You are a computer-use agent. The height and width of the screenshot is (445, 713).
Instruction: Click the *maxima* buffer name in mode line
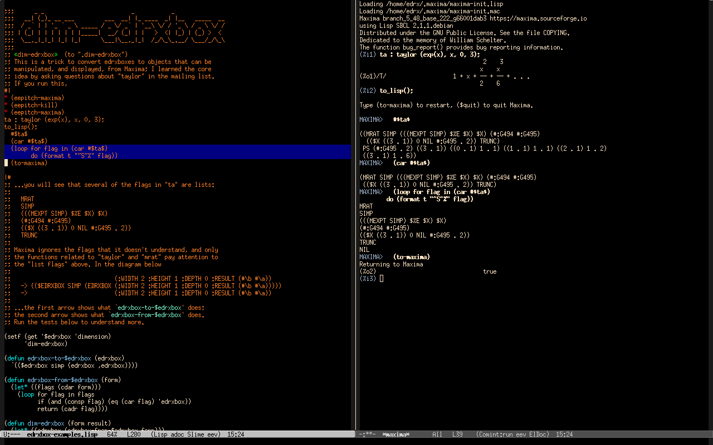click(x=396, y=434)
